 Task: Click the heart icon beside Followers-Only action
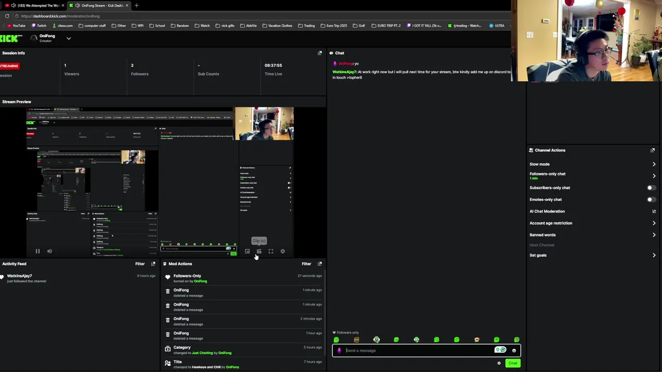tap(168, 277)
